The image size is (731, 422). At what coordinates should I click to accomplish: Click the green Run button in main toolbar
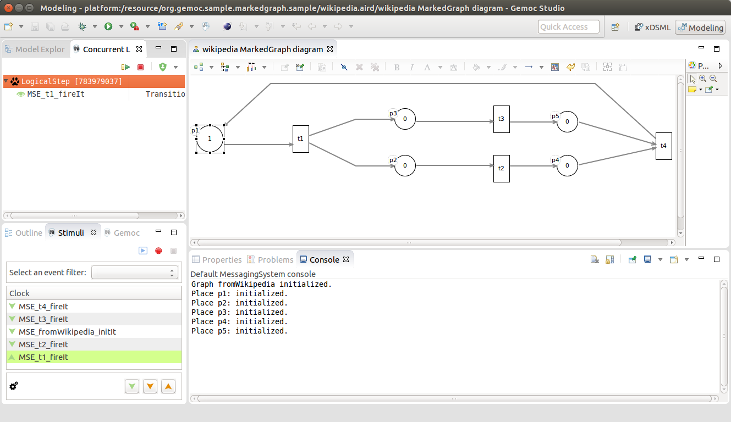[108, 26]
